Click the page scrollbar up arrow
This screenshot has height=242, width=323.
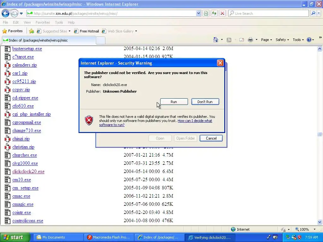(x=320, y=49)
